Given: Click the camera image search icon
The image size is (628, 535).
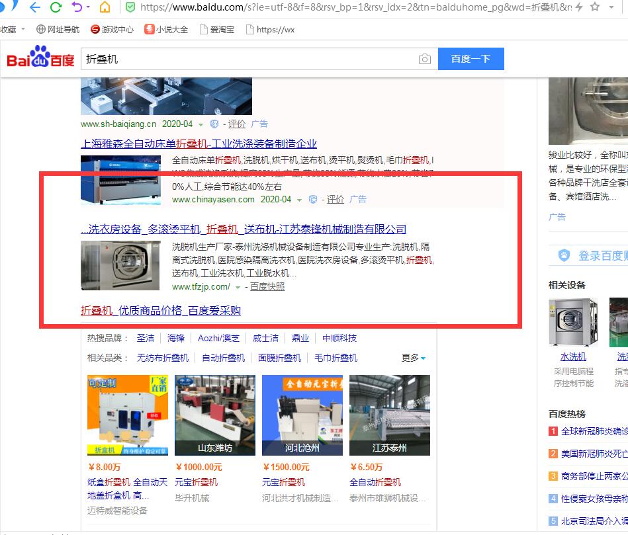Looking at the screenshot, I should pos(425,60).
